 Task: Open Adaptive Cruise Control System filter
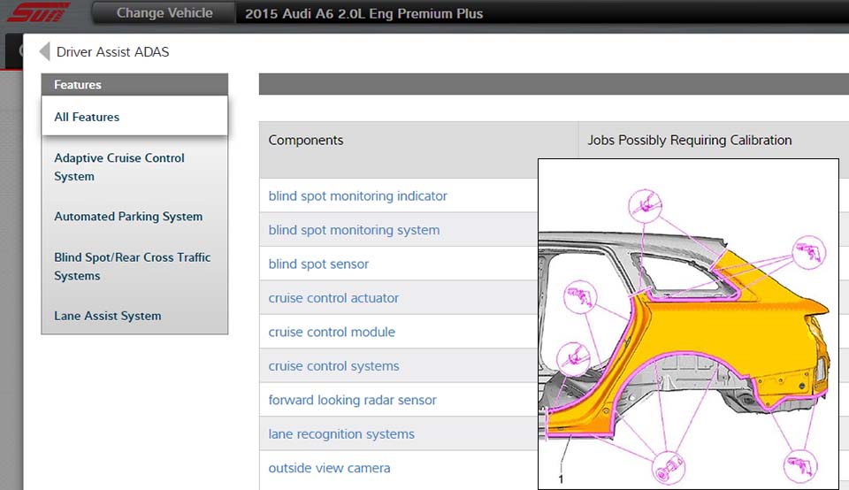119,167
